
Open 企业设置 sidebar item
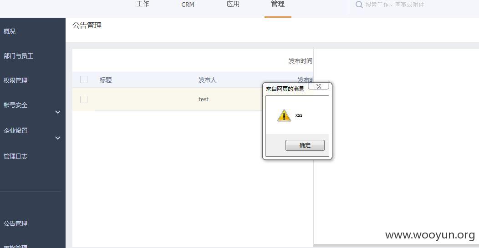point(15,130)
